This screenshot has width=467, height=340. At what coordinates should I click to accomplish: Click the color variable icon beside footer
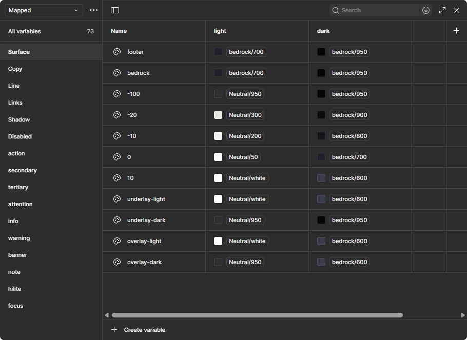[116, 51]
